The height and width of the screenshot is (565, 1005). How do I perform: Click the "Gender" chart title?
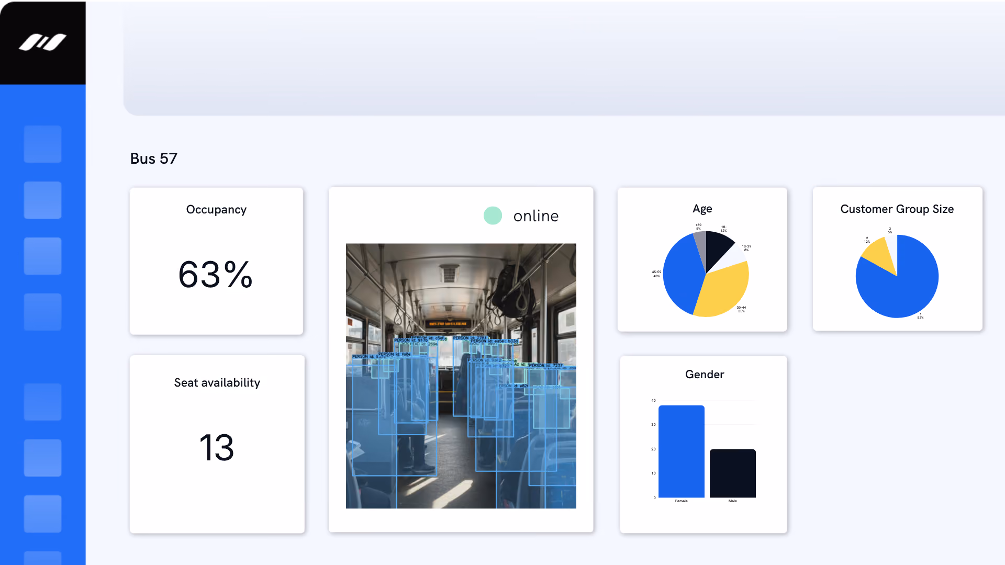704,374
